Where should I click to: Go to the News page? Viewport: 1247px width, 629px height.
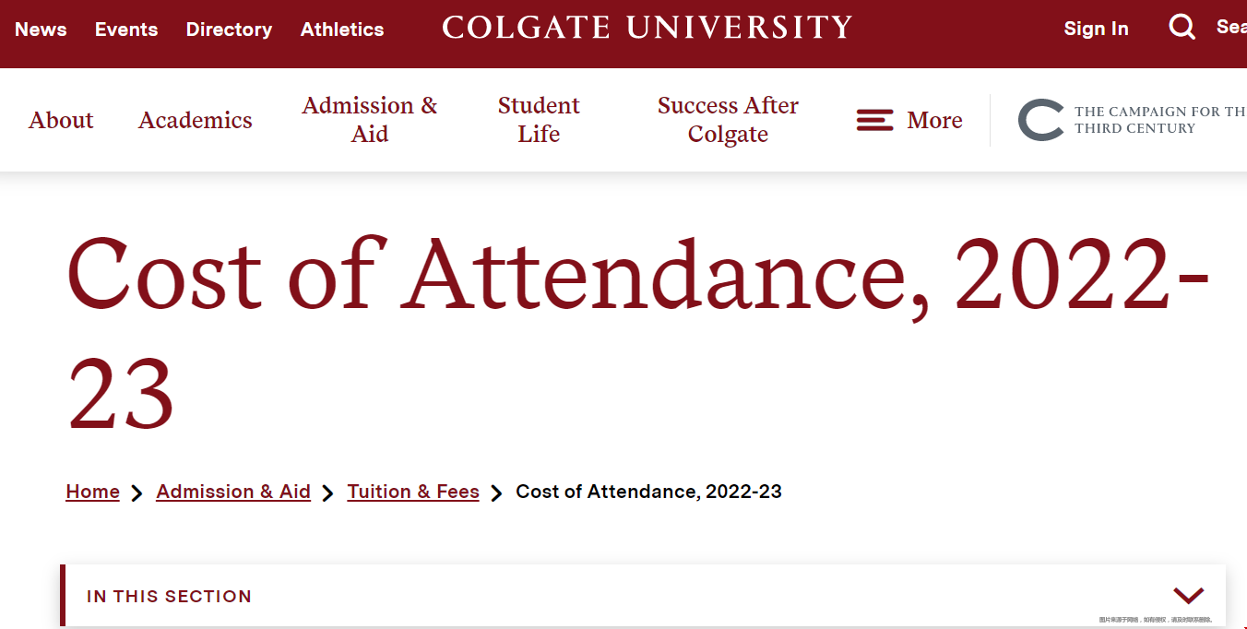tap(41, 30)
